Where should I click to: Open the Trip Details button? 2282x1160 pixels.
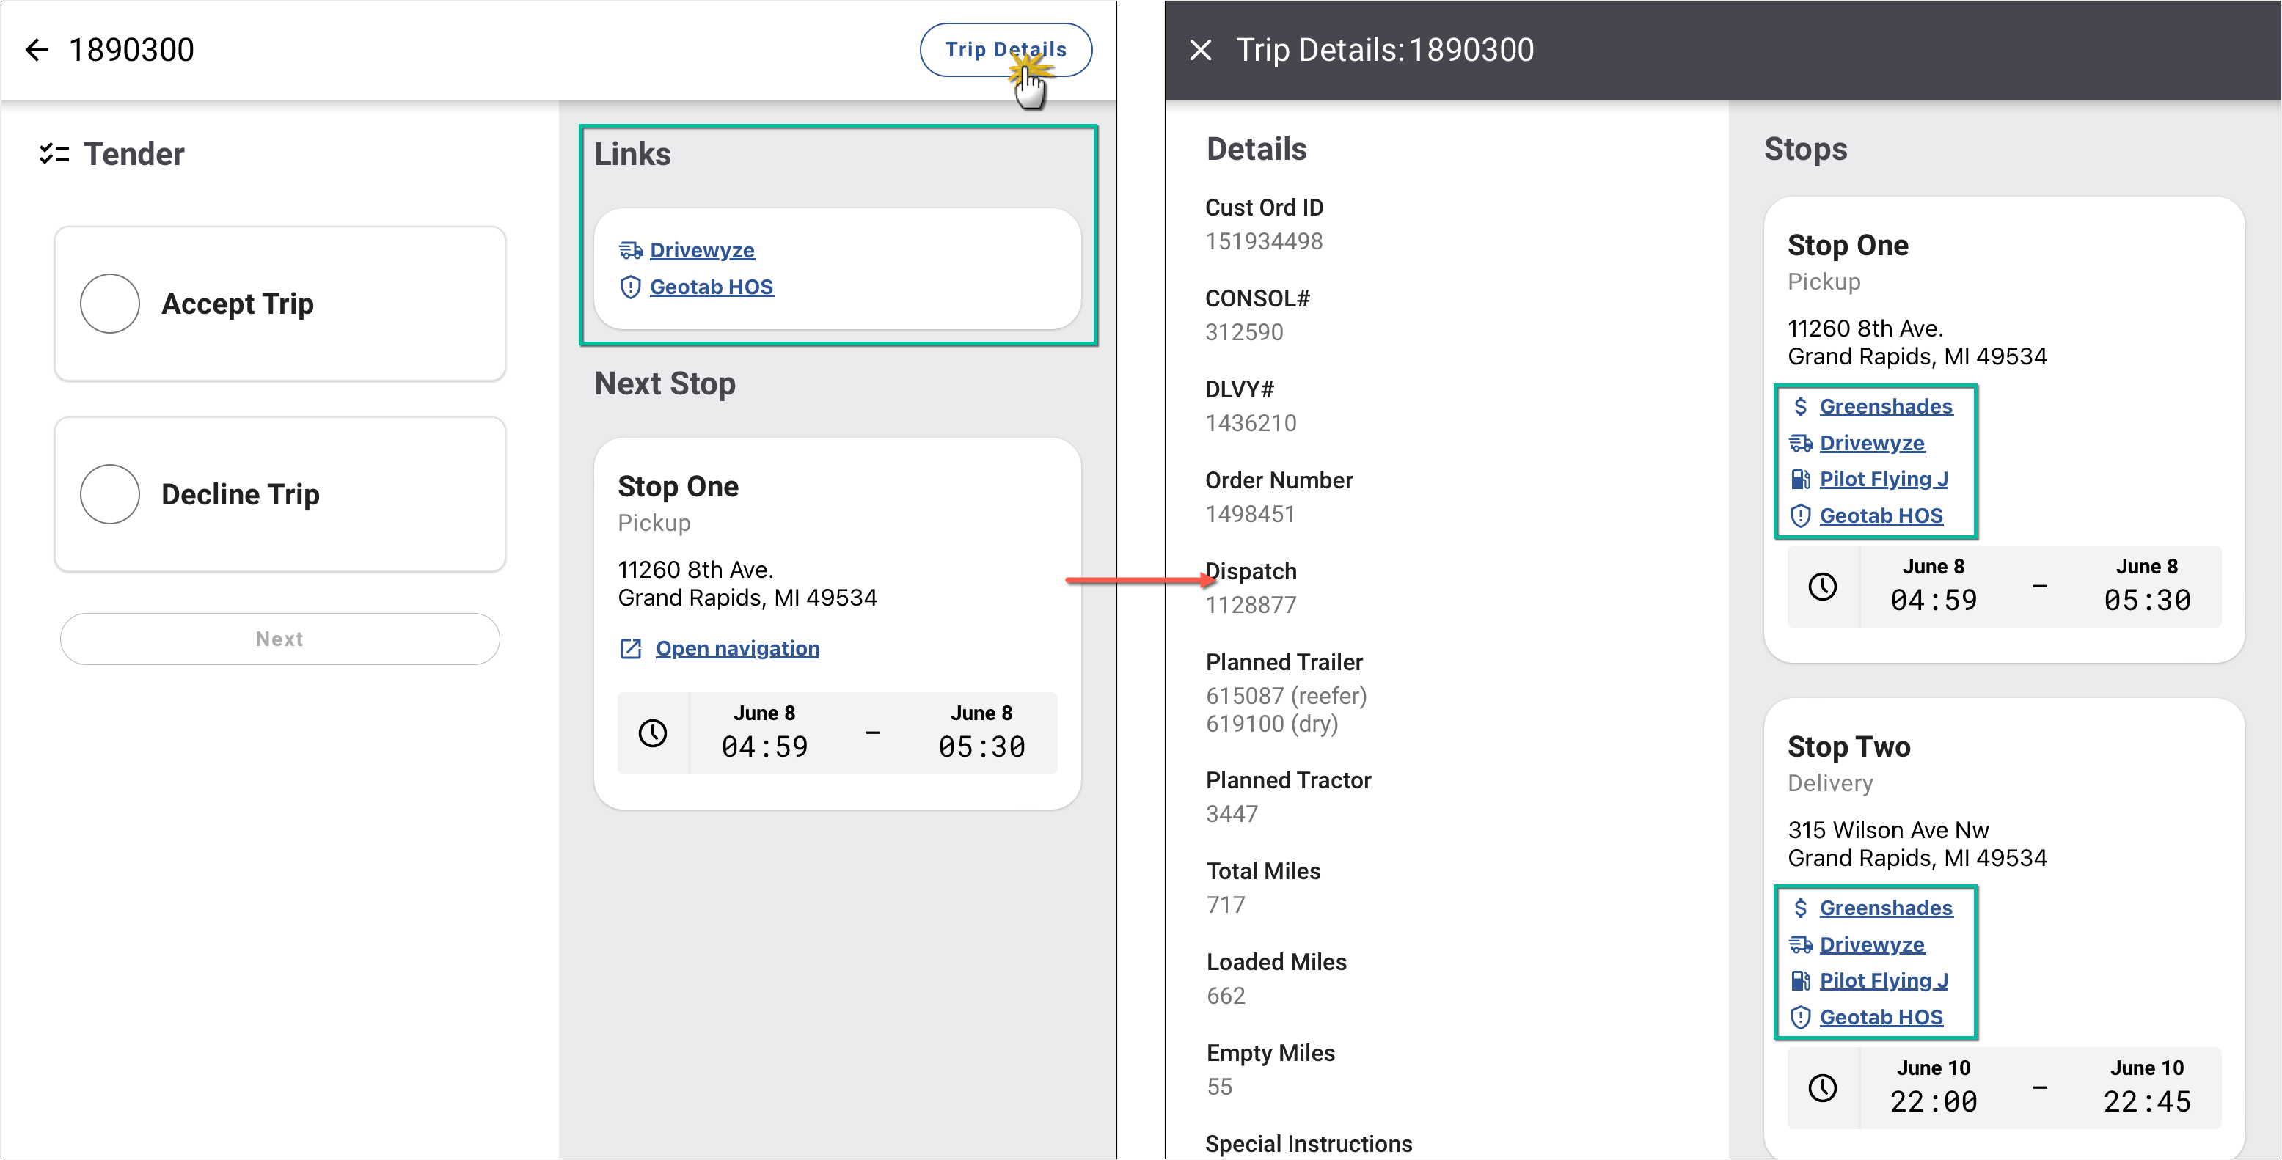point(1005,50)
